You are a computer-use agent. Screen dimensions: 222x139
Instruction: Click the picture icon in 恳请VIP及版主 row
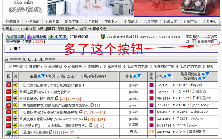click(x=9, y=132)
